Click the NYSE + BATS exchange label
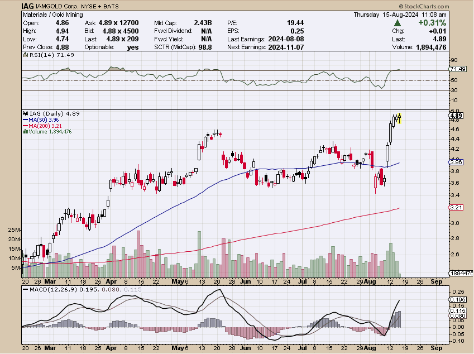 pos(100,6)
